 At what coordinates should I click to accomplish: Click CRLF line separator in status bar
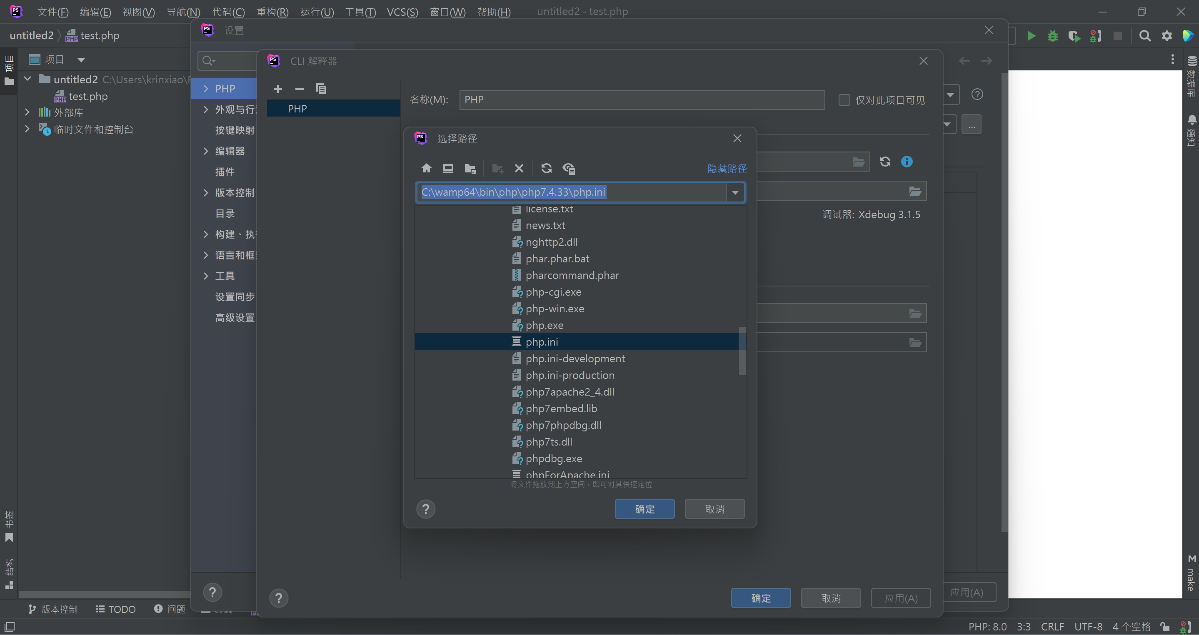pos(1052,627)
